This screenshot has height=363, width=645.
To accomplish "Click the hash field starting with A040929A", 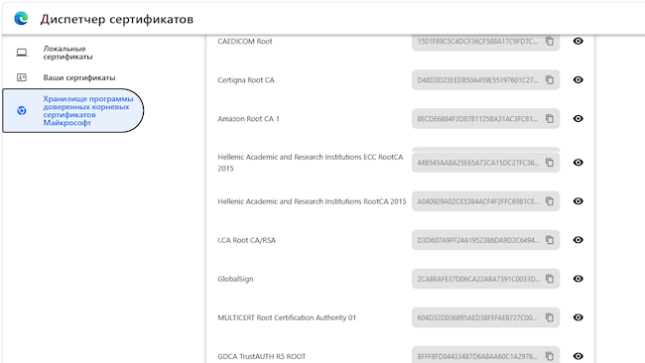I will 485,201.
